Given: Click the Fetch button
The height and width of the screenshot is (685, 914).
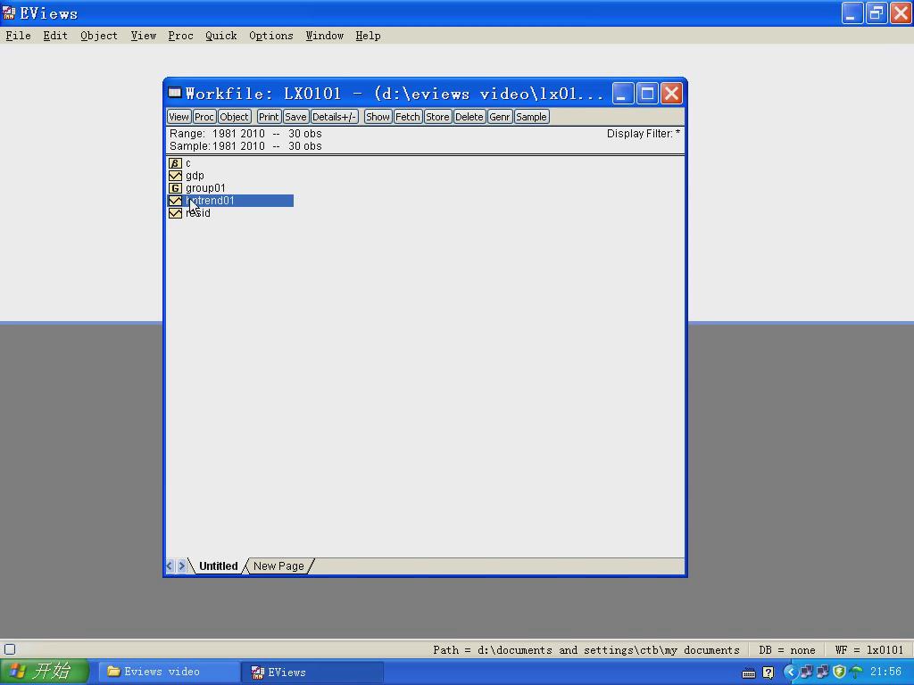Looking at the screenshot, I should pos(407,117).
